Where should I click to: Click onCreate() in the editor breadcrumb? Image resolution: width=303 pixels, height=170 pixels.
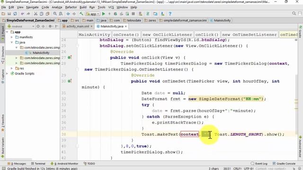pyautogui.click(x=126, y=34)
